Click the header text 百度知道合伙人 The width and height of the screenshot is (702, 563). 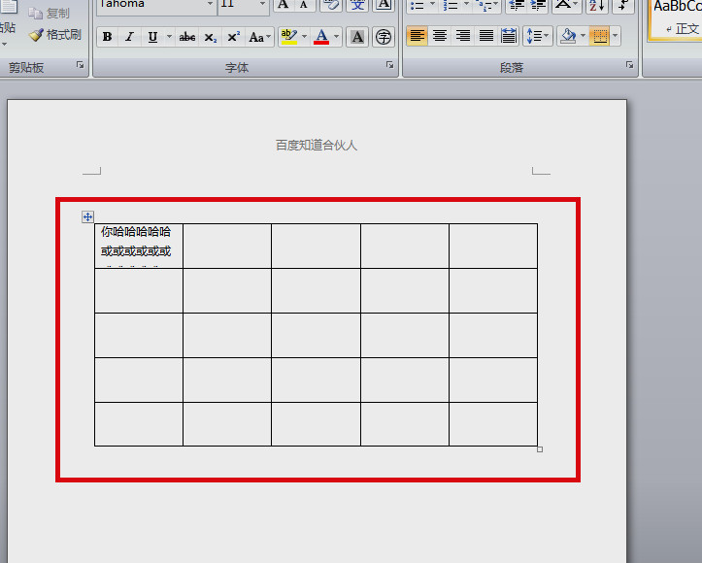pyautogui.click(x=317, y=146)
